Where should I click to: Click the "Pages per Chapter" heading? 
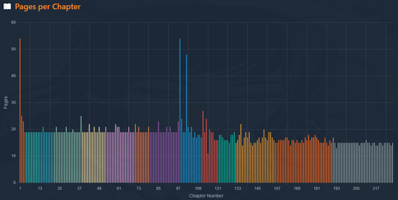tap(48, 7)
